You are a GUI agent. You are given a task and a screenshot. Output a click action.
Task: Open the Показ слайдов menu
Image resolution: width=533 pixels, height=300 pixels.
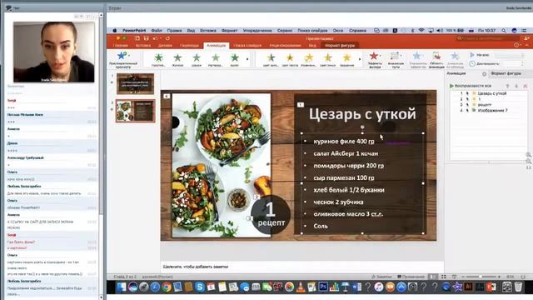click(x=312, y=31)
